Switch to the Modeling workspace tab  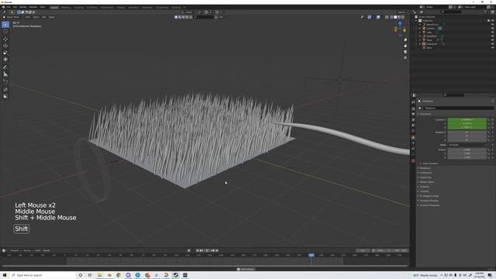[x=65, y=7]
